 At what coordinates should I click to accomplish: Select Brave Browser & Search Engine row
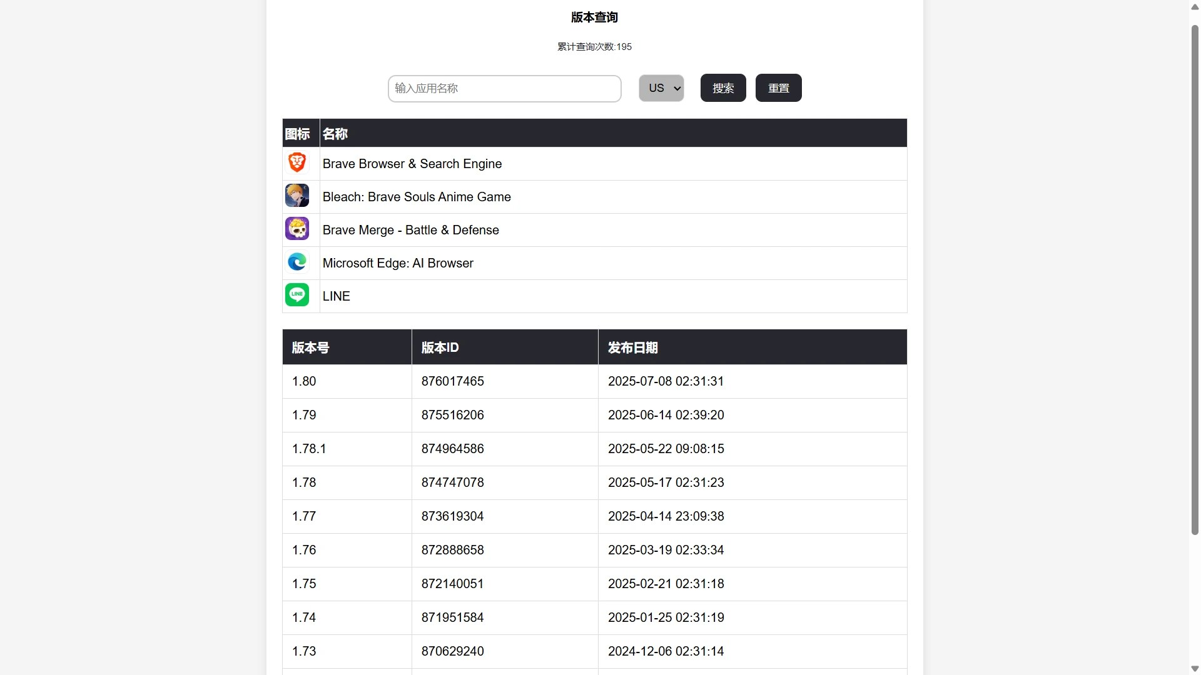click(x=412, y=164)
